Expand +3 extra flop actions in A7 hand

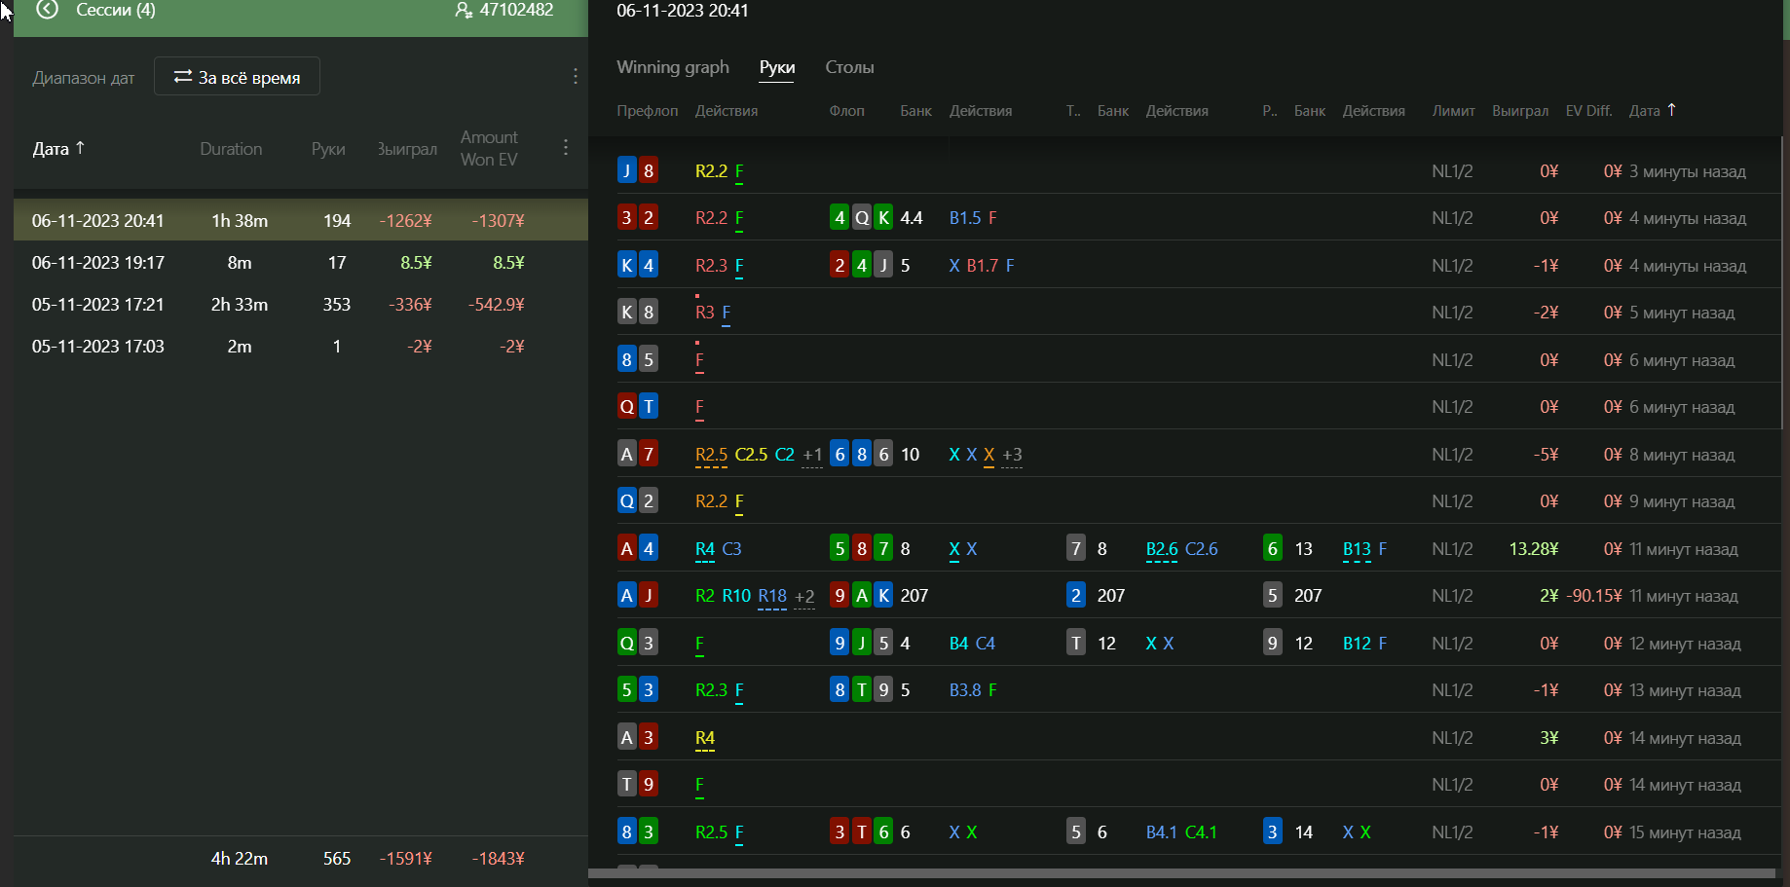tap(1012, 456)
